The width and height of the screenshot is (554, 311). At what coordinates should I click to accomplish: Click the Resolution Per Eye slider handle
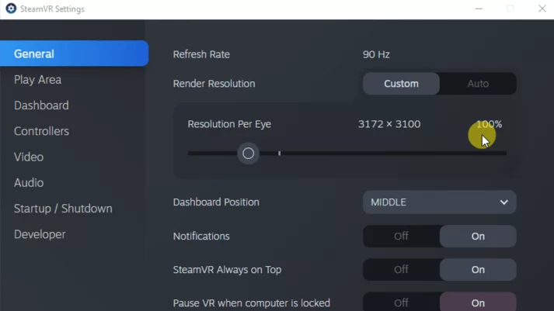pyautogui.click(x=248, y=154)
